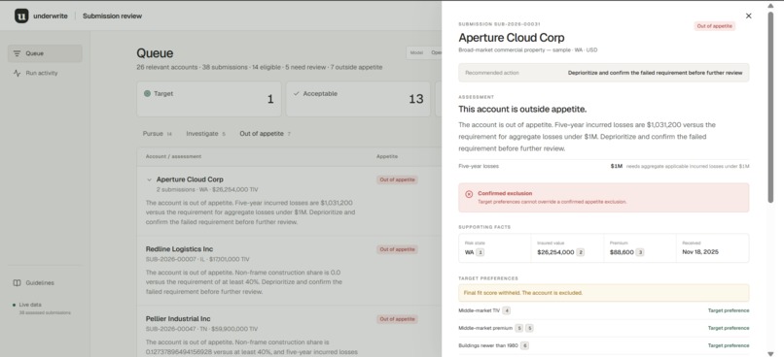Image resolution: width=784 pixels, height=357 pixels.
Task: Collapse the Aperture Cloud Corp row chevron
Action: 149,179
